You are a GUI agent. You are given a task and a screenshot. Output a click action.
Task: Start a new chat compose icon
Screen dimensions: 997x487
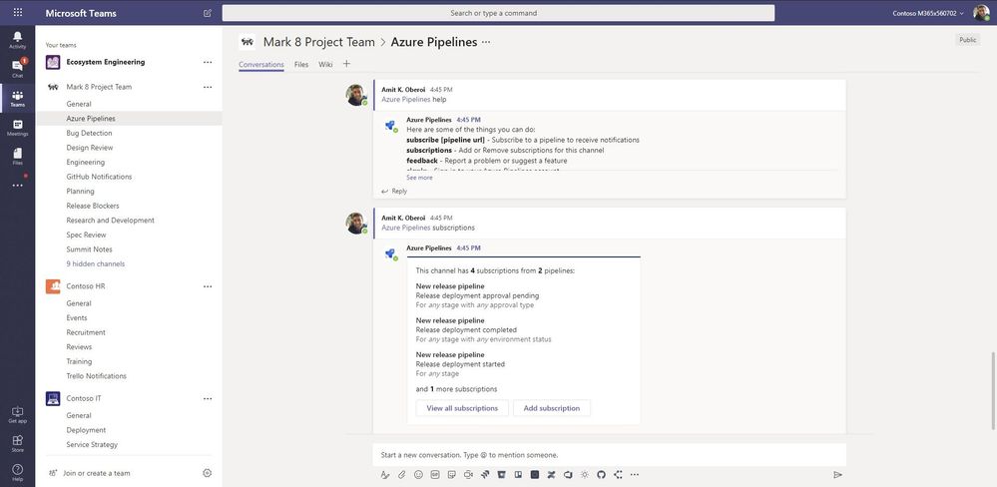208,13
